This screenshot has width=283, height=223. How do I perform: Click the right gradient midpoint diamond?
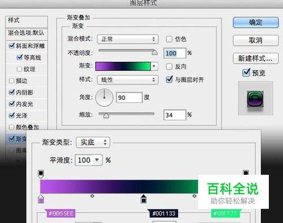coord(194,196)
